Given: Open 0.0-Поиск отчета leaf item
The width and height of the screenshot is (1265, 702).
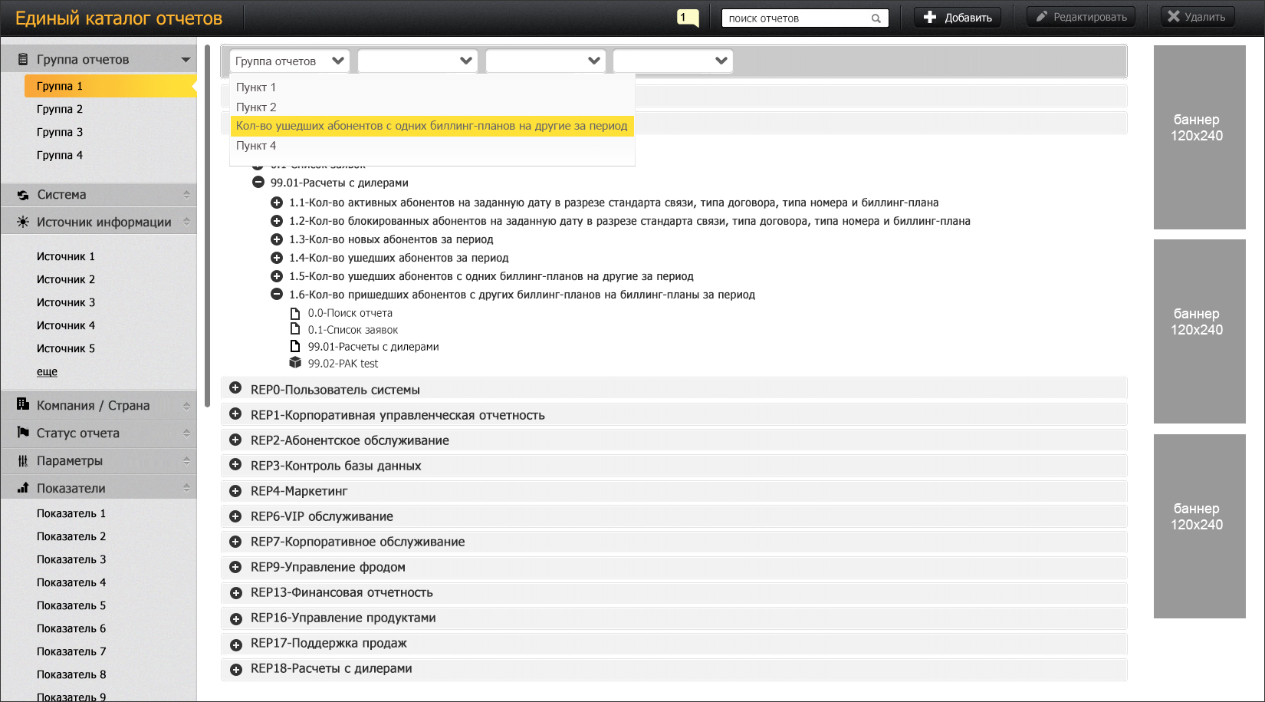Looking at the screenshot, I should (350, 313).
